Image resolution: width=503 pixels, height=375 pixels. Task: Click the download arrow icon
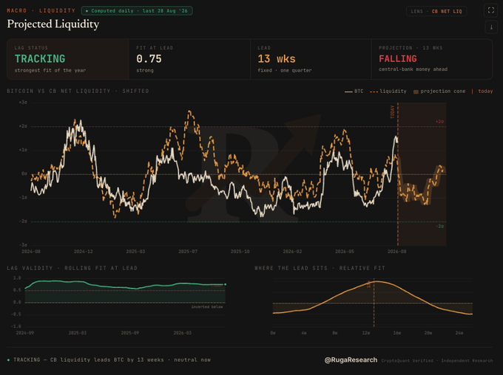[491, 27]
